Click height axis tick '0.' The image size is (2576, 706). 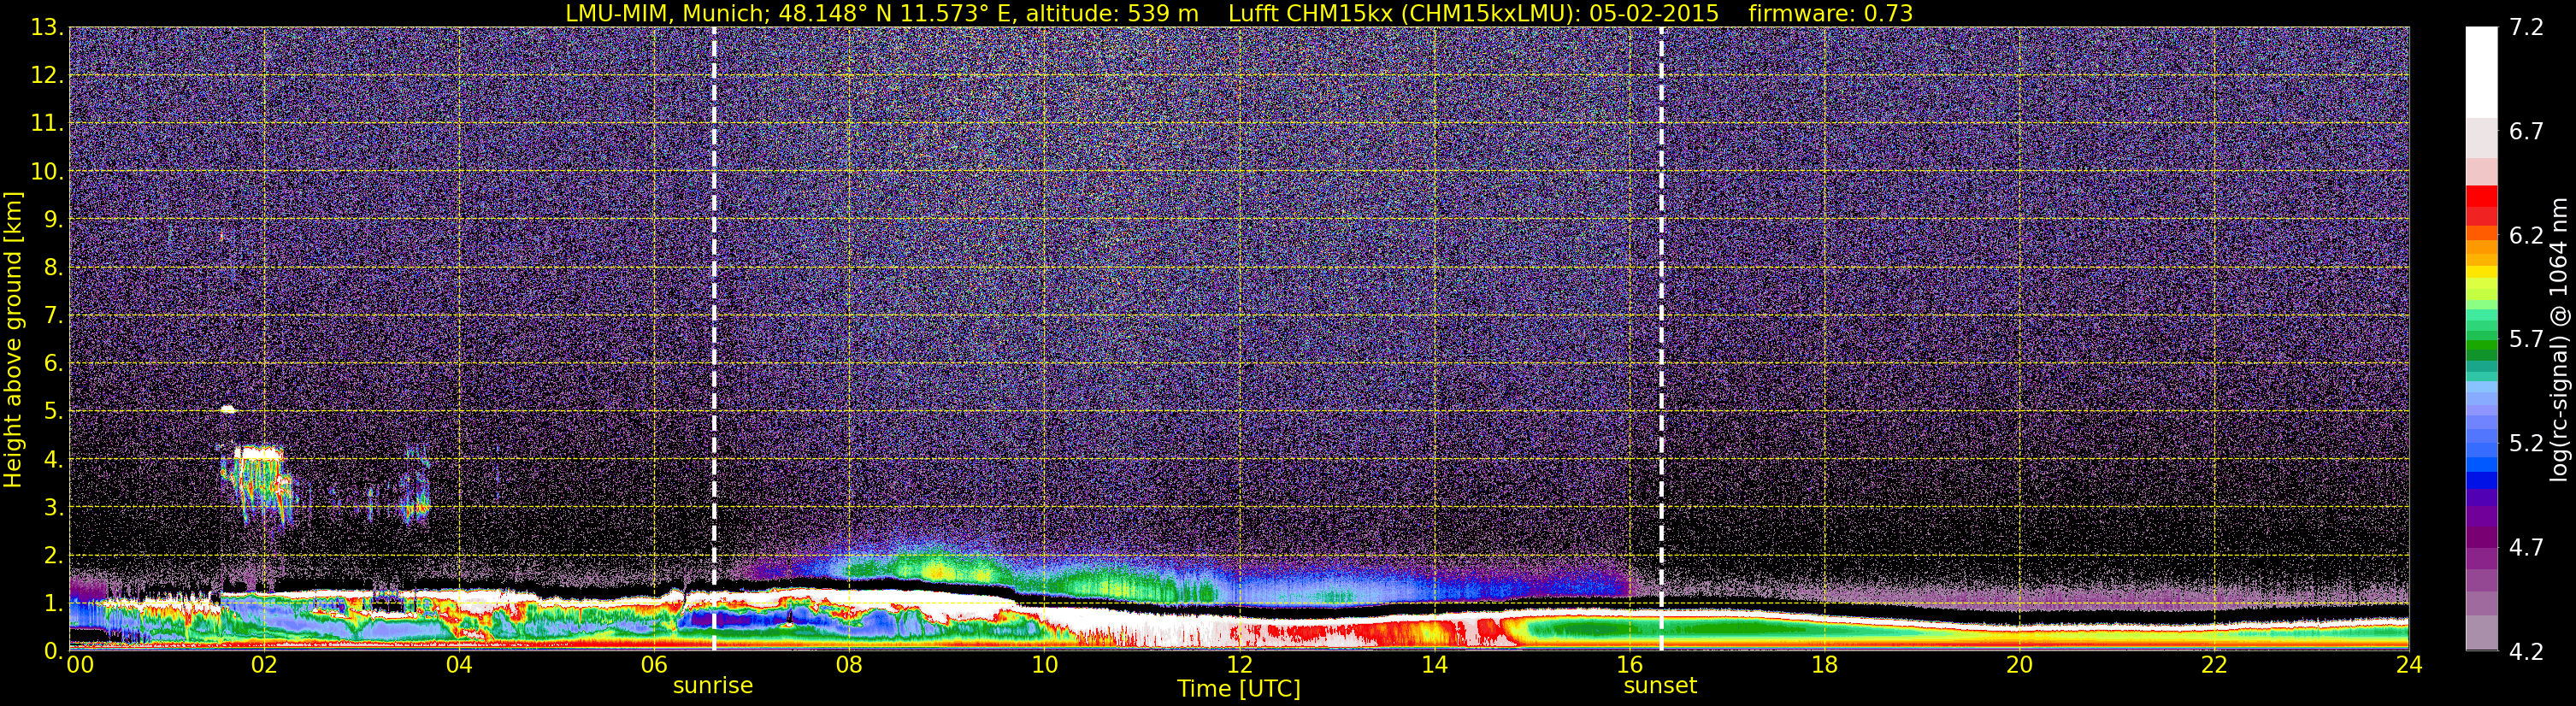click(x=52, y=651)
